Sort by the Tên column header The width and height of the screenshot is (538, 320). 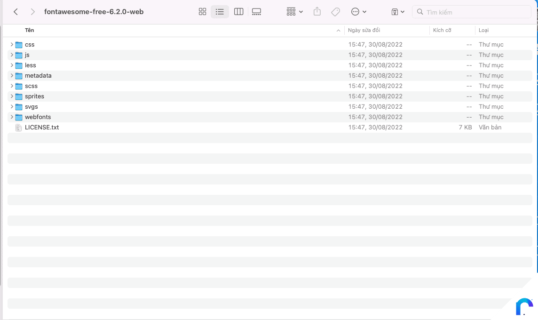coord(30,30)
